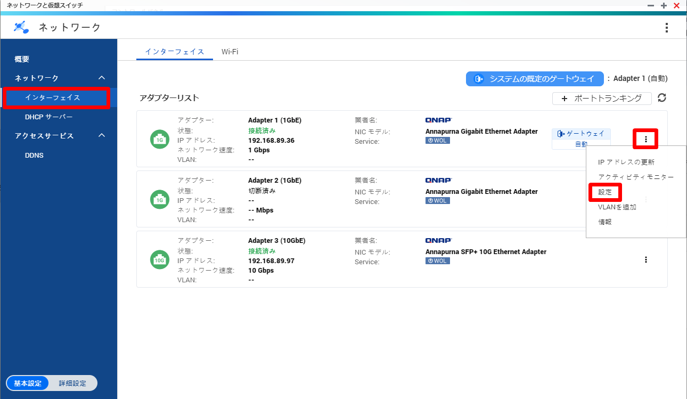Click the 1 Gbps network speed value
Image resolution: width=687 pixels, height=399 pixels.
(x=259, y=150)
